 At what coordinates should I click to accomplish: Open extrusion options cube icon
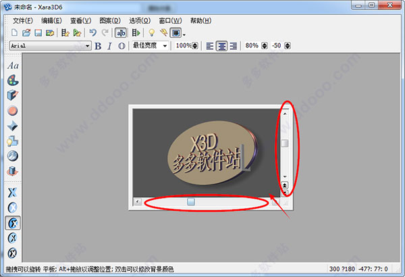(x=13, y=95)
